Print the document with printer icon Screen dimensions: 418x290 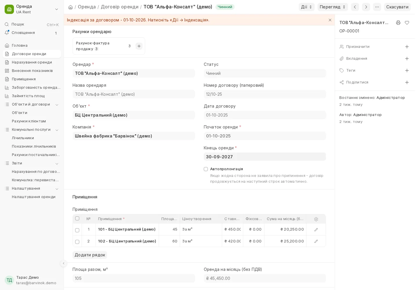click(398, 23)
